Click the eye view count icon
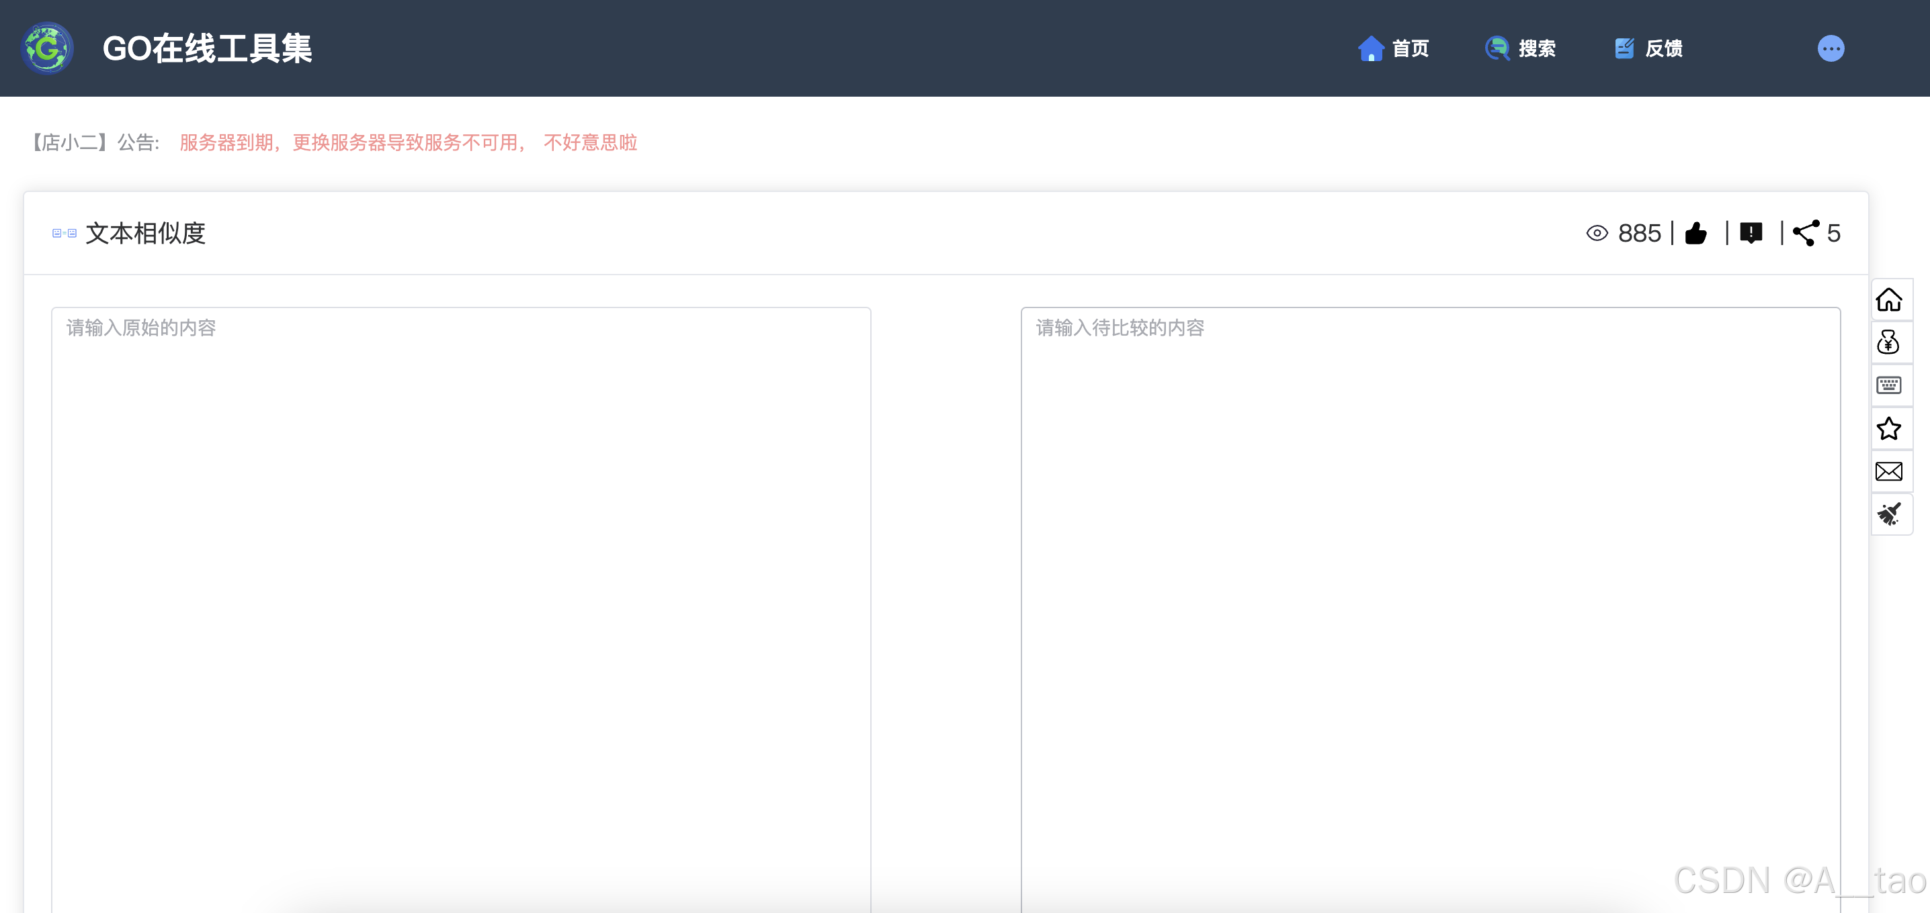Screen dimensions: 1930x913 point(1597,234)
